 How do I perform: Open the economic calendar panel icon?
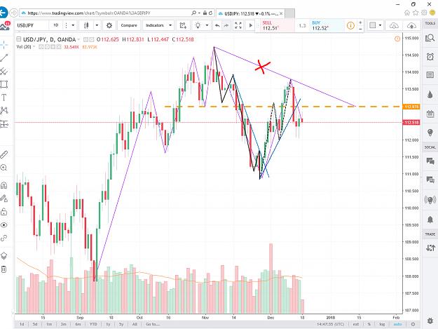(x=430, y=114)
